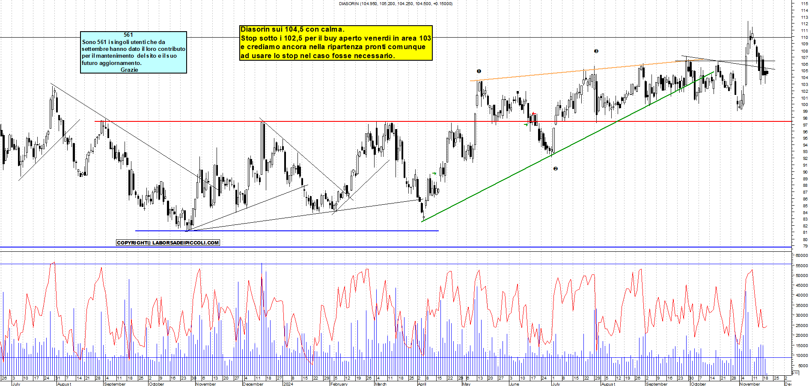The width and height of the screenshot is (809, 386).
Task: Click wave marker number 2 below July low
Action: 556,169
